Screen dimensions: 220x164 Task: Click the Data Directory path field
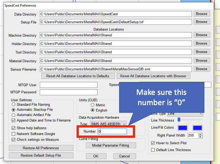point(116,14)
